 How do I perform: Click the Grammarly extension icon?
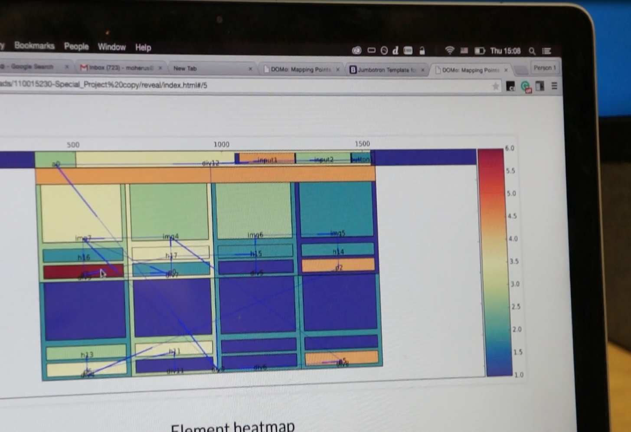526,86
